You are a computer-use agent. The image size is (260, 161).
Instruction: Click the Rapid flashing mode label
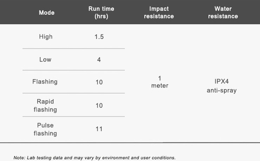(x=45, y=105)
